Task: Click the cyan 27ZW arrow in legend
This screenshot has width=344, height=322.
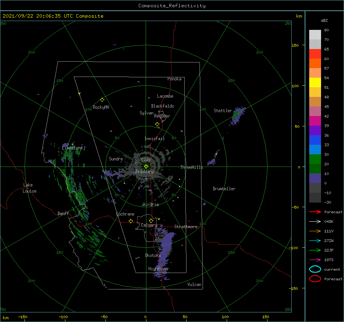Action: pos(315,241)
